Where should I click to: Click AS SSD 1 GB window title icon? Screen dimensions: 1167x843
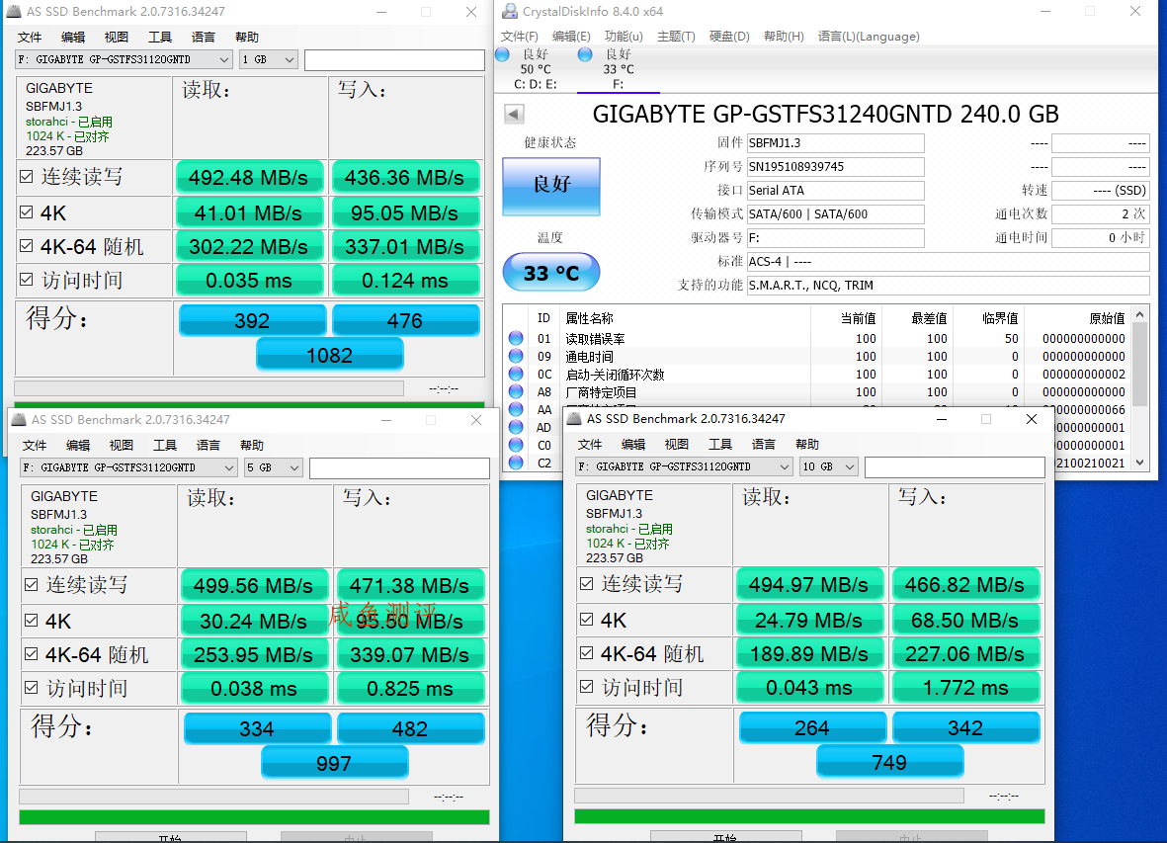point(14,11)
